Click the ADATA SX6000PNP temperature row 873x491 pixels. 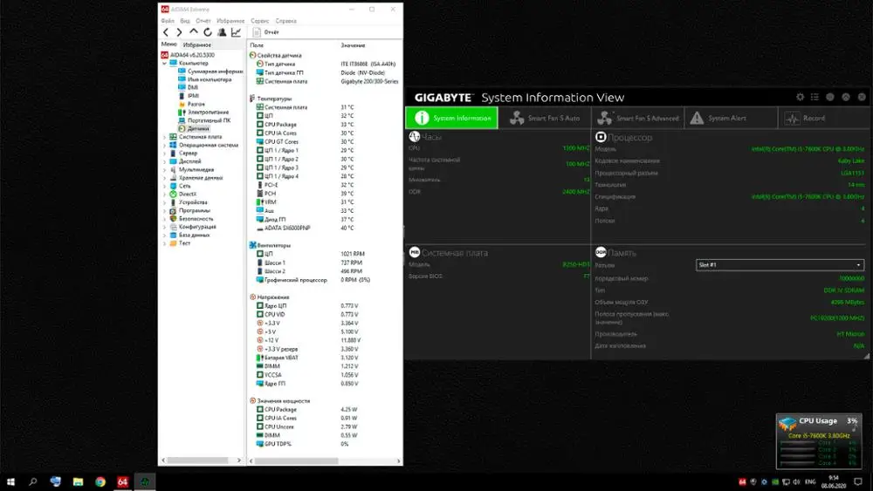pos(305,228)
